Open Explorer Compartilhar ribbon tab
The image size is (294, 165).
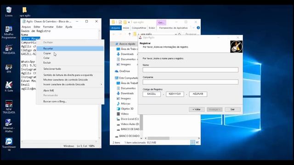point(139,27)
